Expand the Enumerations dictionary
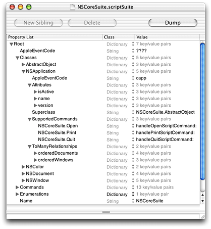Viewport: 211px width, 229px height. (x=17, y=194)
